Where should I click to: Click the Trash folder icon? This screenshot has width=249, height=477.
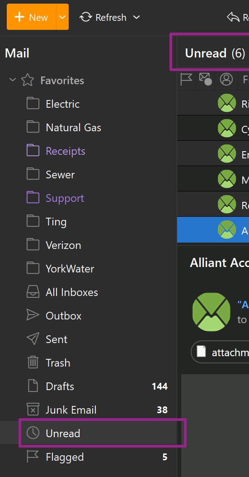coord(33,363)
